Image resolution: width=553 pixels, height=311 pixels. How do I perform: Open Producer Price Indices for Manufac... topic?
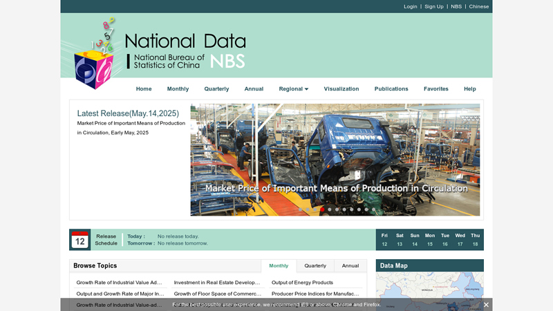pos(315,294)
